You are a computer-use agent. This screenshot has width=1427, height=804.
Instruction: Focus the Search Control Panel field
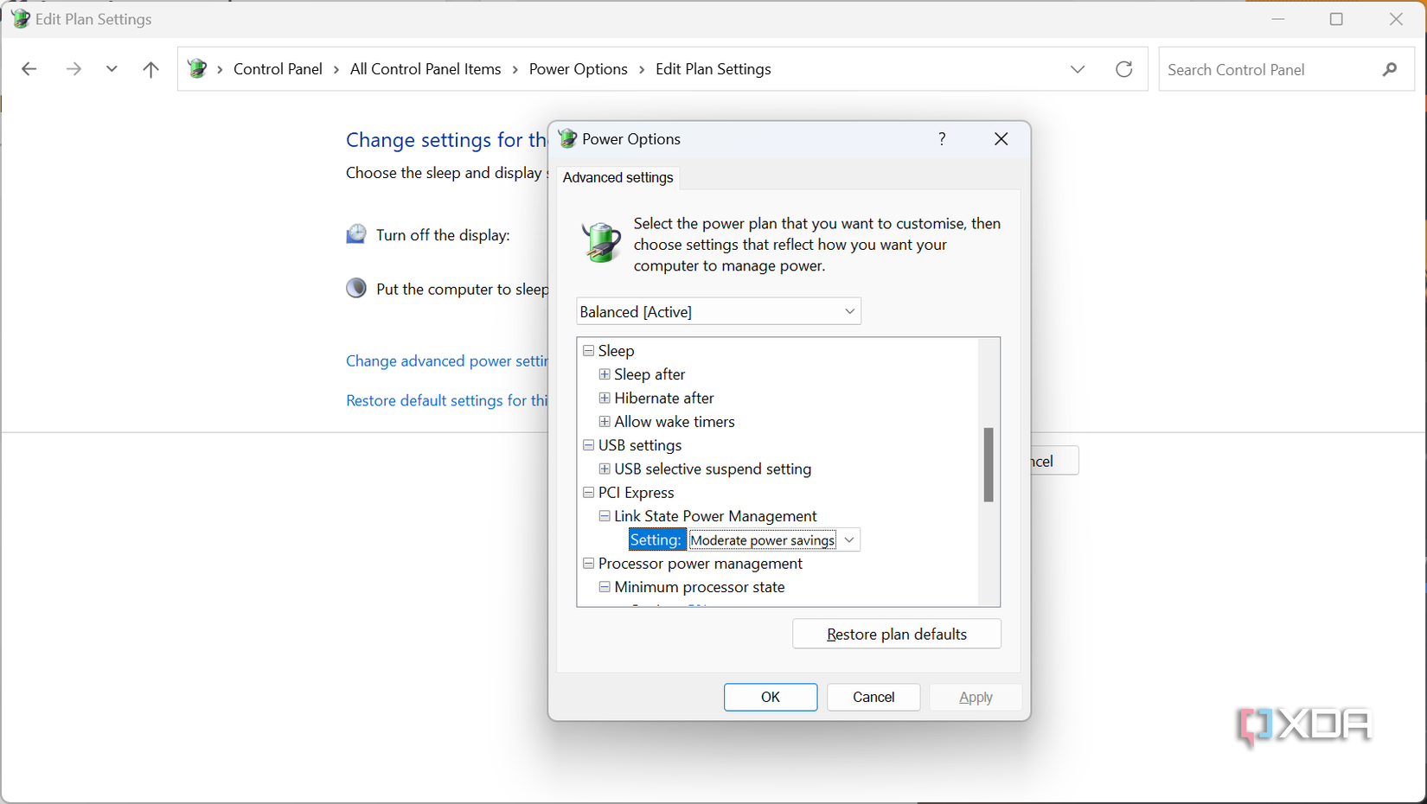click(x=1267, y=69)
